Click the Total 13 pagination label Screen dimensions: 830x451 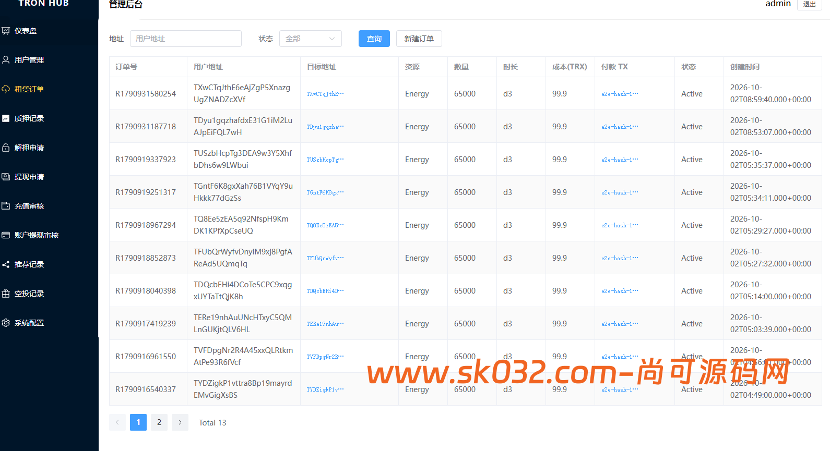(x=212, y=422)
